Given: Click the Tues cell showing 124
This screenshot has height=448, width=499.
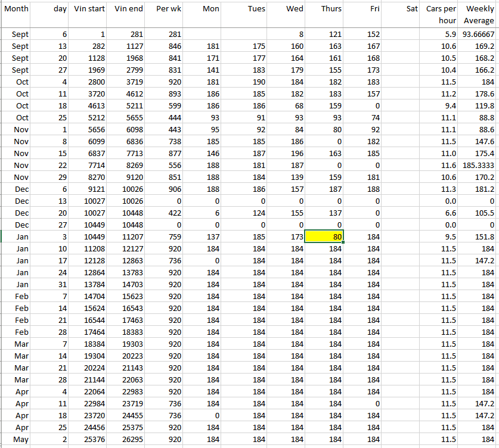Looking at the screenshot, I should click(247, 213).
